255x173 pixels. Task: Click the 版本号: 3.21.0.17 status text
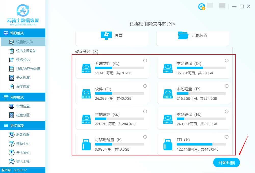(x=14, y=170)
